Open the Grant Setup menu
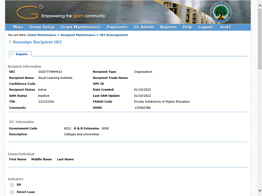262x196 pixels. coord(42,27)
